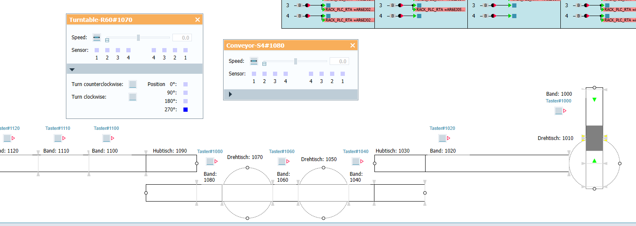Click the Position 90° indicator
The image size is (636, 226).
click(186, 93)
